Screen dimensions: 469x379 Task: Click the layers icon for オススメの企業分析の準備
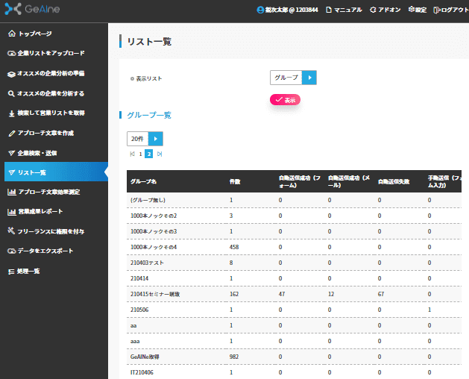[11, 74]
